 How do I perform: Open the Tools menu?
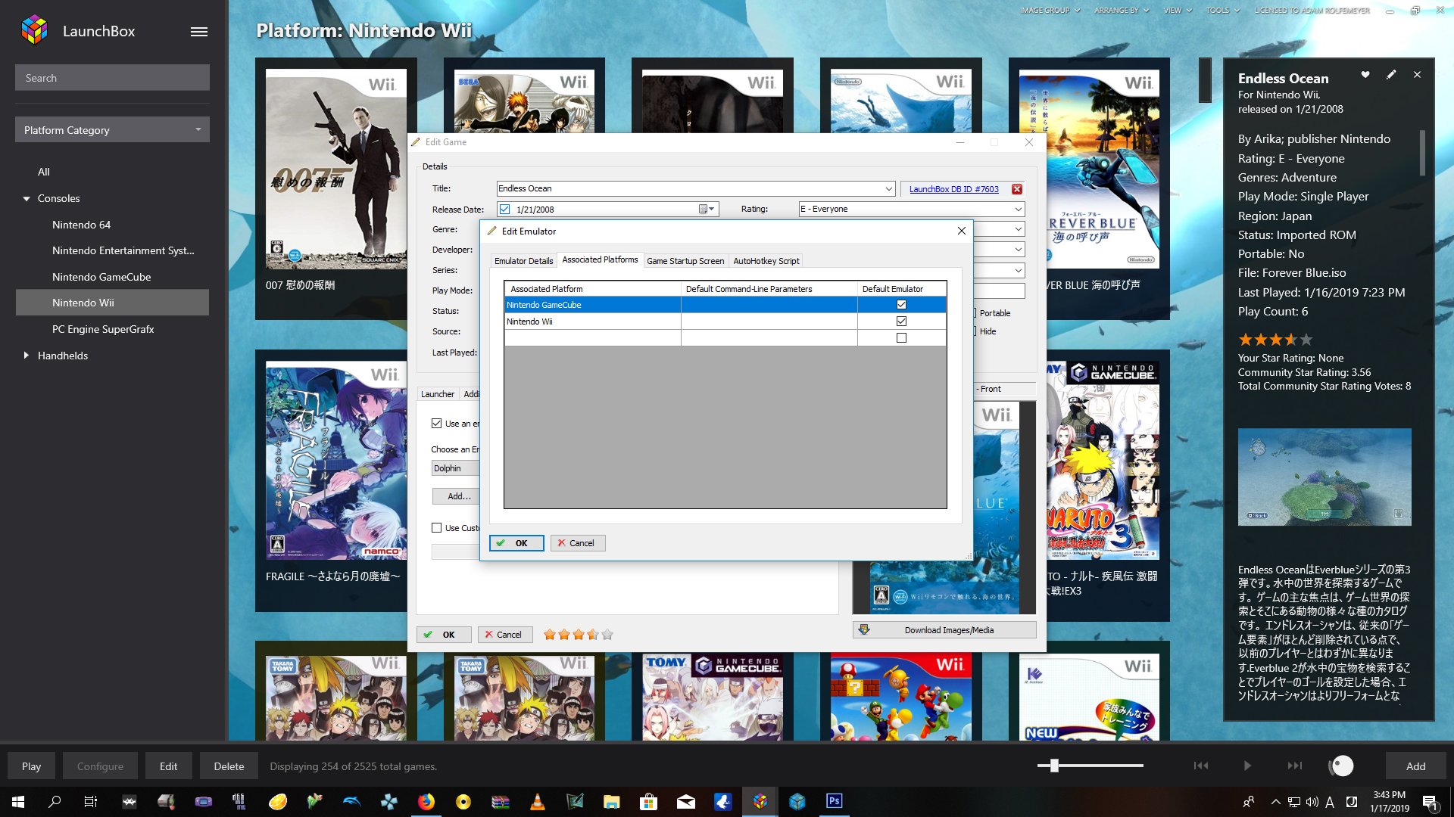[x=1223, y=11]
